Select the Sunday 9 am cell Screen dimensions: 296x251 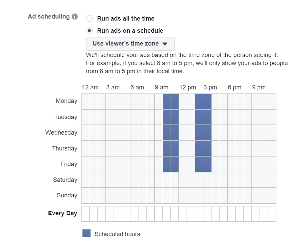click(x=158, y=195)
